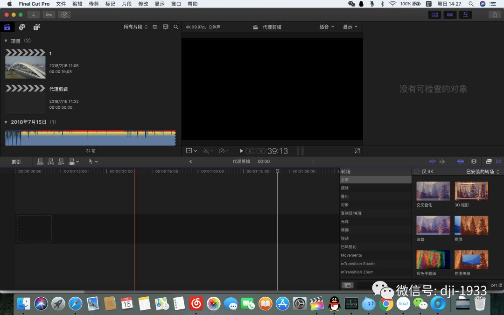Show the effects browser icon
Image resolution: width=504 pixels, height=315 pixels.
(x=489, y=161)
